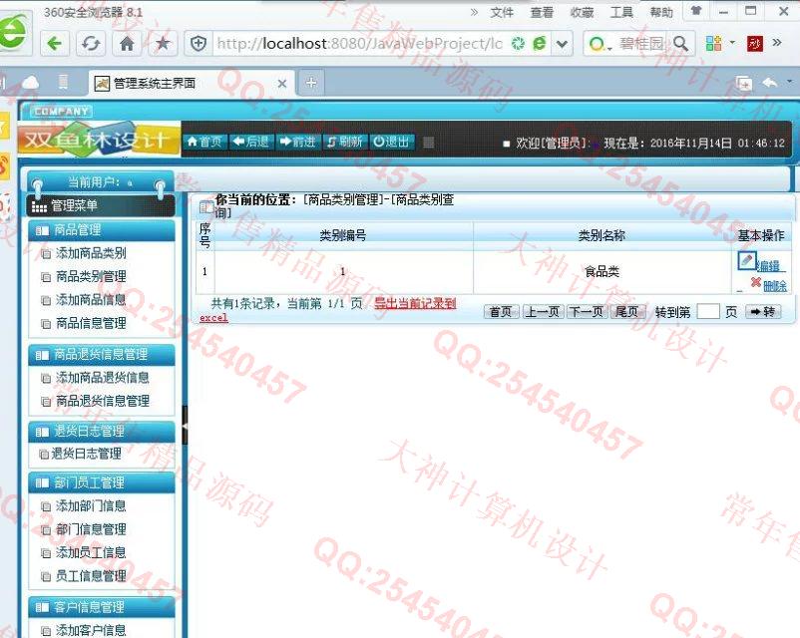The image size is (800, 638).
Task: Click the 后退 navigation button
Action: coord(251,142)
